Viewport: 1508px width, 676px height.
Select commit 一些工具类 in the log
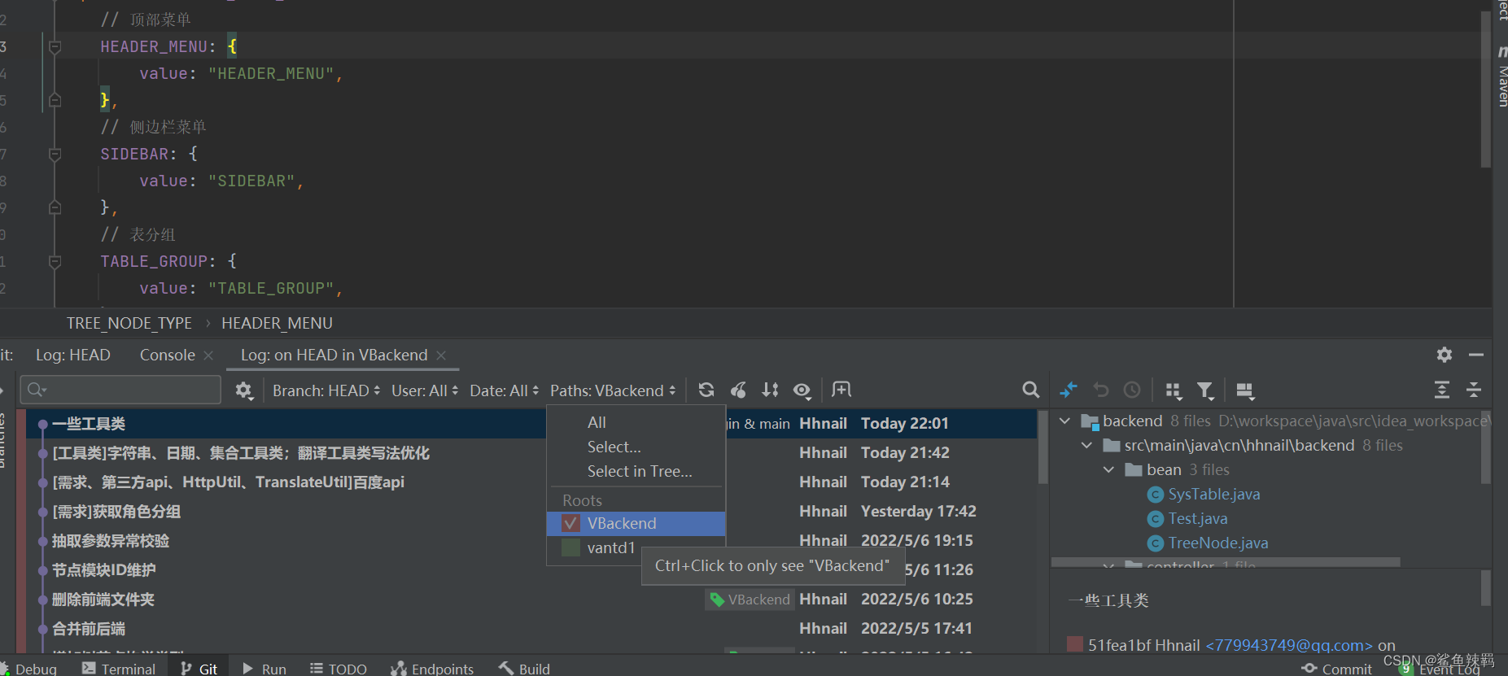[x=88, y=423]
